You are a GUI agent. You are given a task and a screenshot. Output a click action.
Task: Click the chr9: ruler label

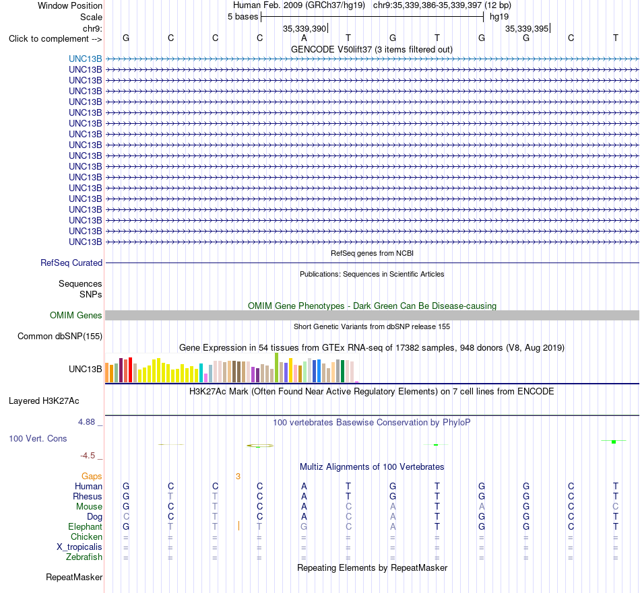click(92, 28)
